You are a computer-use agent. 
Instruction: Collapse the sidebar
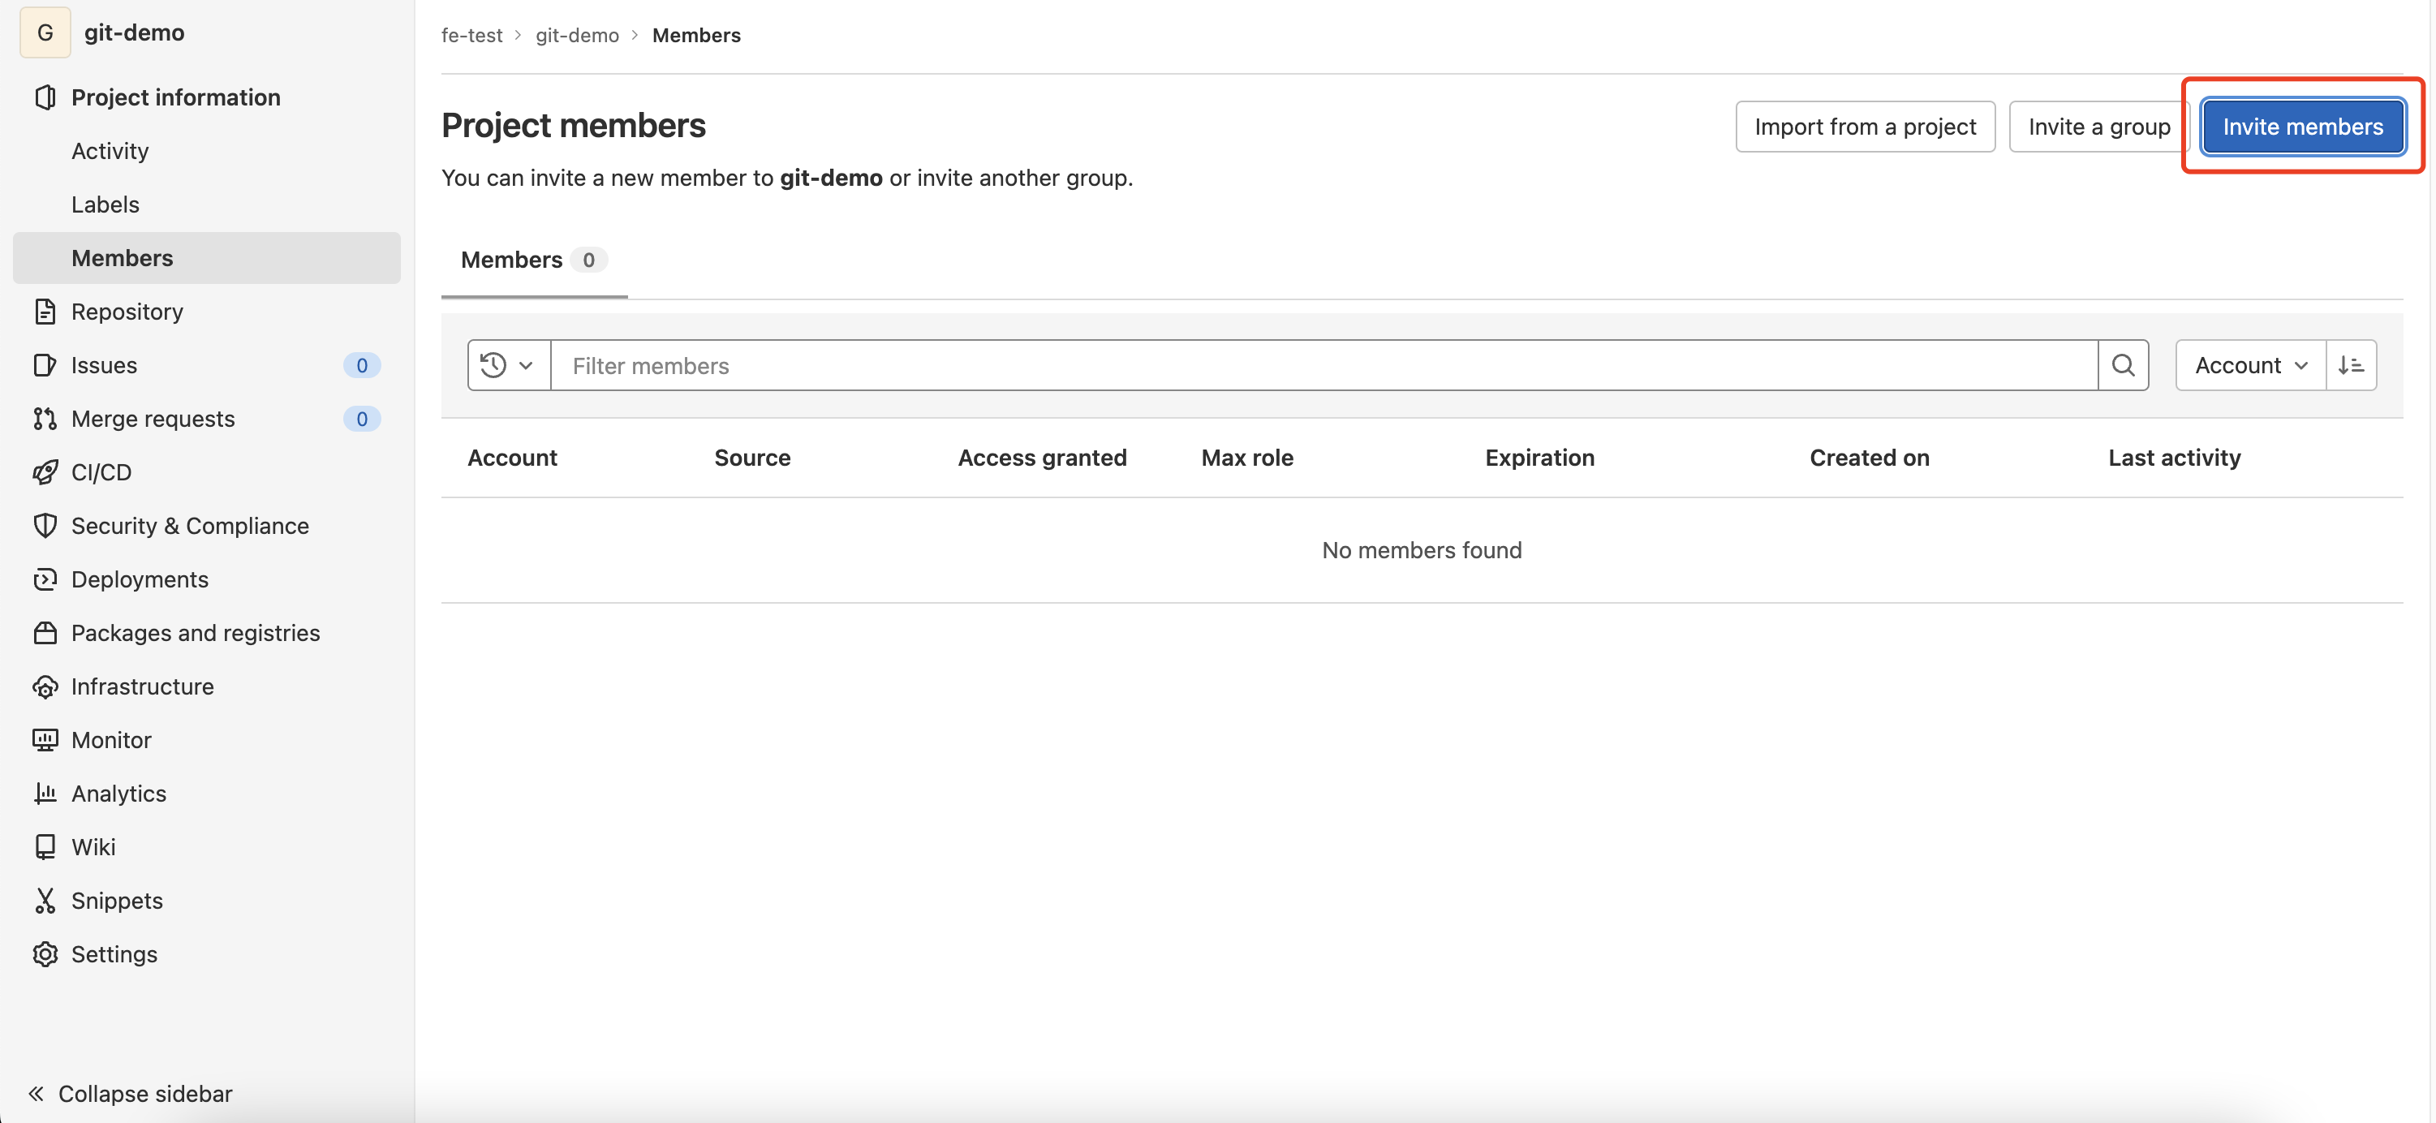click(131, 1094)
